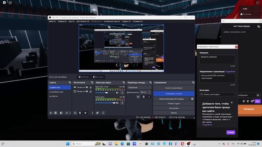
Task: Toggle visibility of first Захват source
Action: (x=87, y=87)
